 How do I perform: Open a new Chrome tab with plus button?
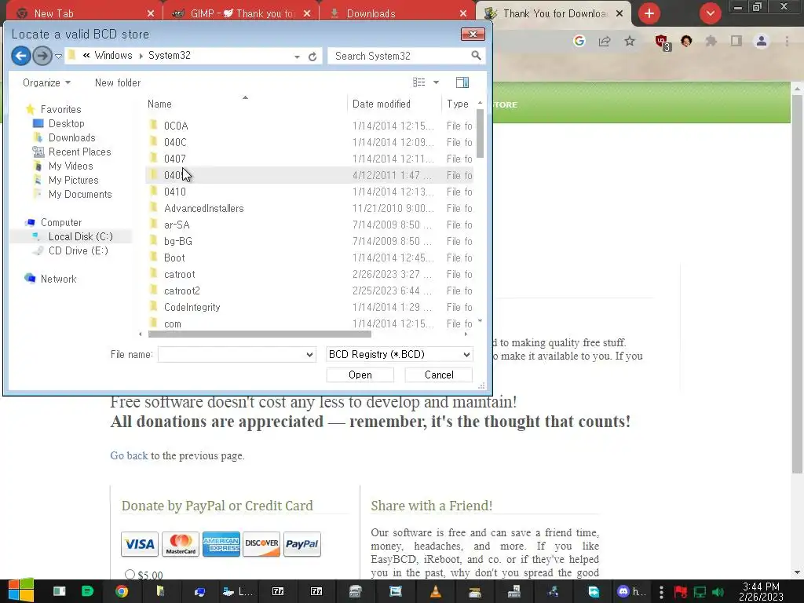pyautogui.click(x=649, y=13)
